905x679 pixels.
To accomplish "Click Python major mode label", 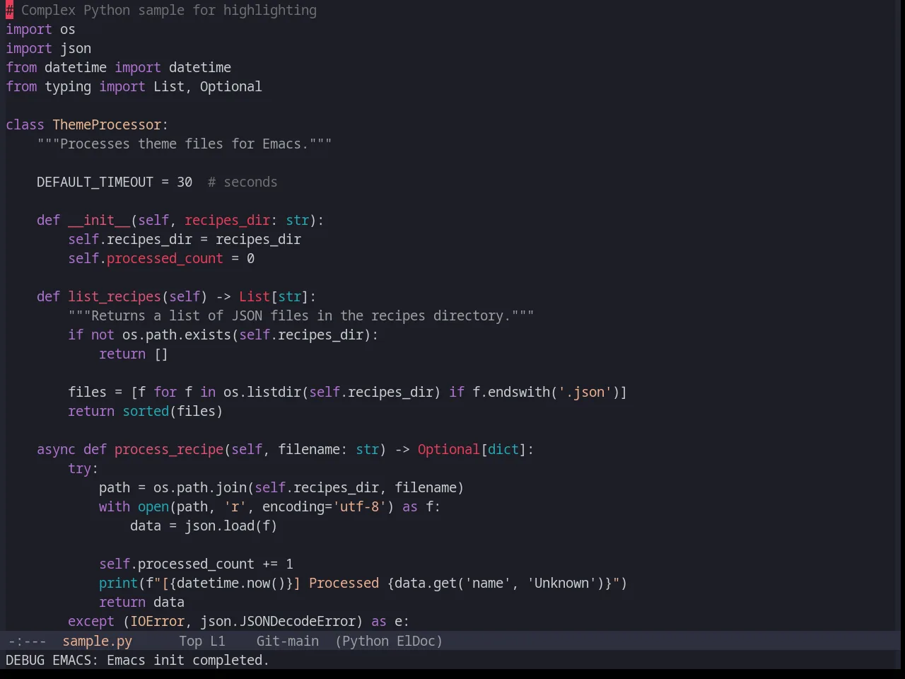I will [364, 641].
